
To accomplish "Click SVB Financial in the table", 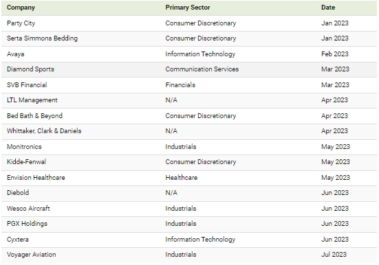I will [27, 85].
